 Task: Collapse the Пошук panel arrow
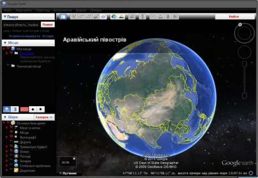coord(5,17)
